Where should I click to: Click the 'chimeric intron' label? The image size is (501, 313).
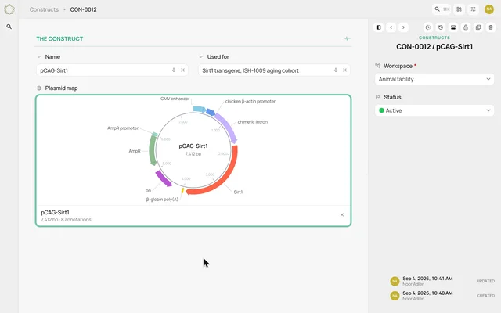[x=253, y=122]
